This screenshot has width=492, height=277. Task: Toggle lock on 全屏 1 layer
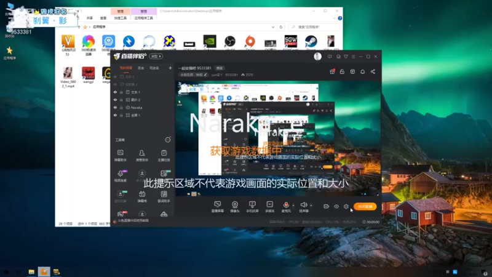[x=121, y=115]
